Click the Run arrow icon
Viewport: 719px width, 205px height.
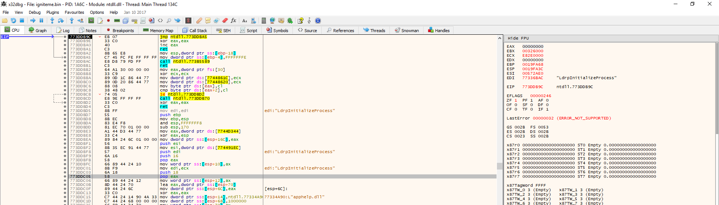click(x=33, y=21)
